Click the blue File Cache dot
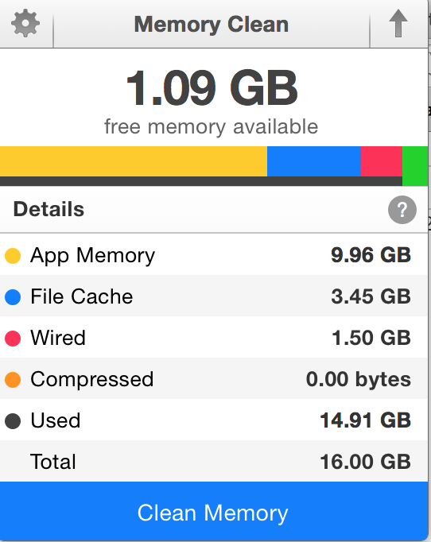 point(13,297)
